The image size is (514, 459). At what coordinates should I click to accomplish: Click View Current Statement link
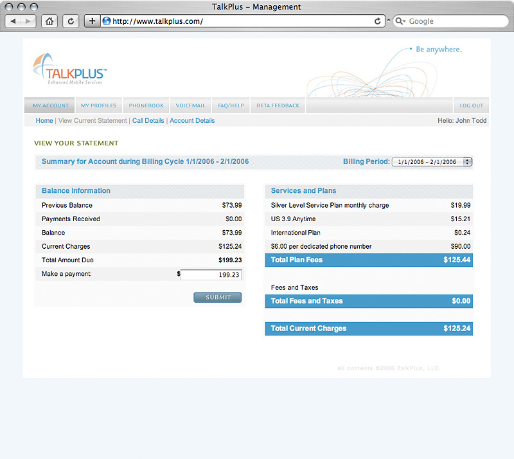[x=93, y=120]
